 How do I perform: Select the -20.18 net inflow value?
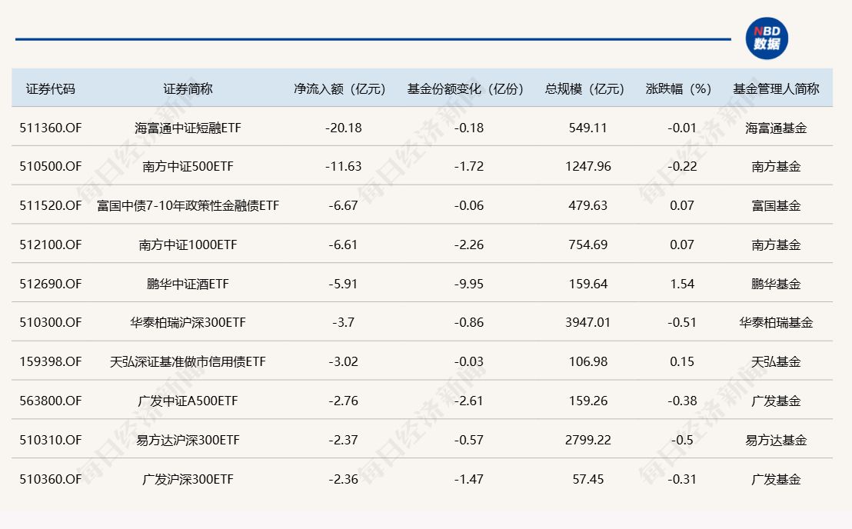click(x=343, y=128)
